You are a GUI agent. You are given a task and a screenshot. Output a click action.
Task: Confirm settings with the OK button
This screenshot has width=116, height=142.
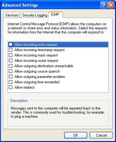pos(76,135)
